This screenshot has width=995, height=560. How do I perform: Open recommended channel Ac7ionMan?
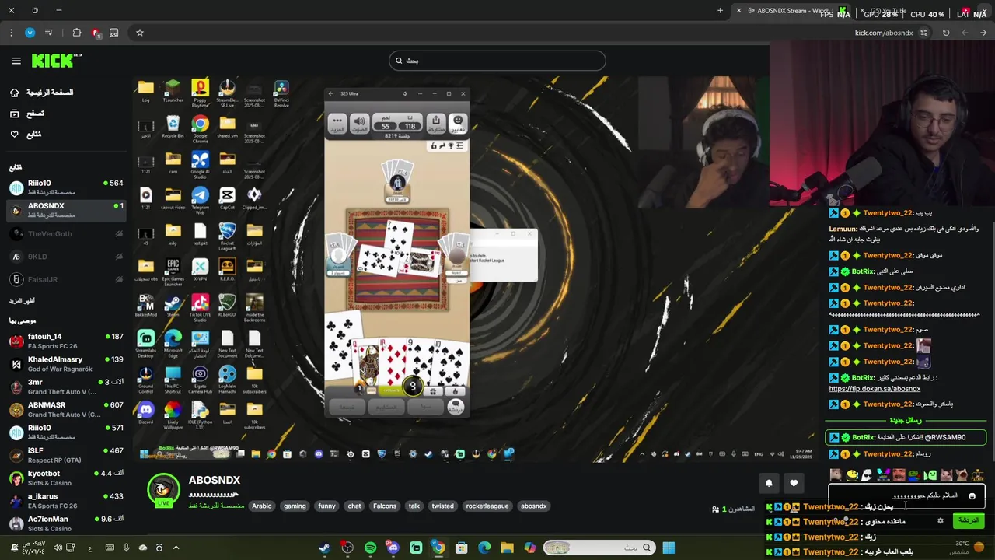(x=66, y=523)
